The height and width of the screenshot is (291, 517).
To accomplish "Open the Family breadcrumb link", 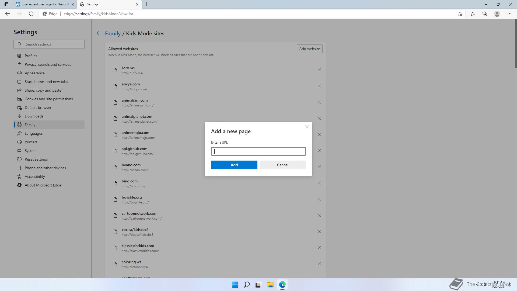I will coord(113,33).
